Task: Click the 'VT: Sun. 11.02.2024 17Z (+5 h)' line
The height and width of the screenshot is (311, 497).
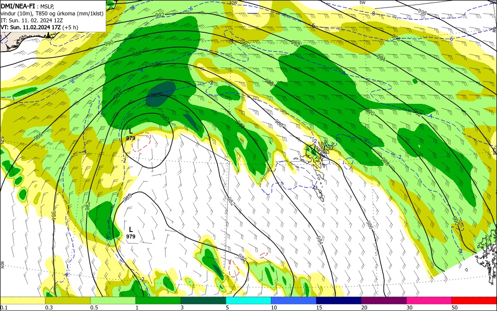Action: click(x=39, y=27)
